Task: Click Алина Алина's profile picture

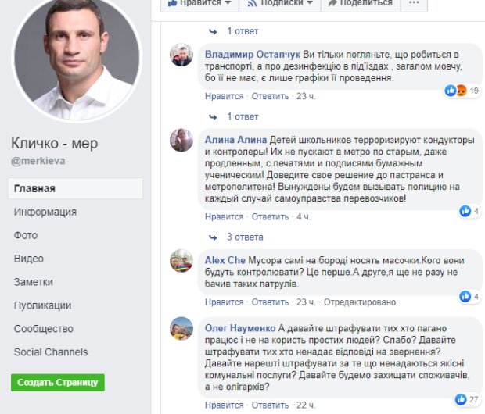Action: [x=181, y=141]
